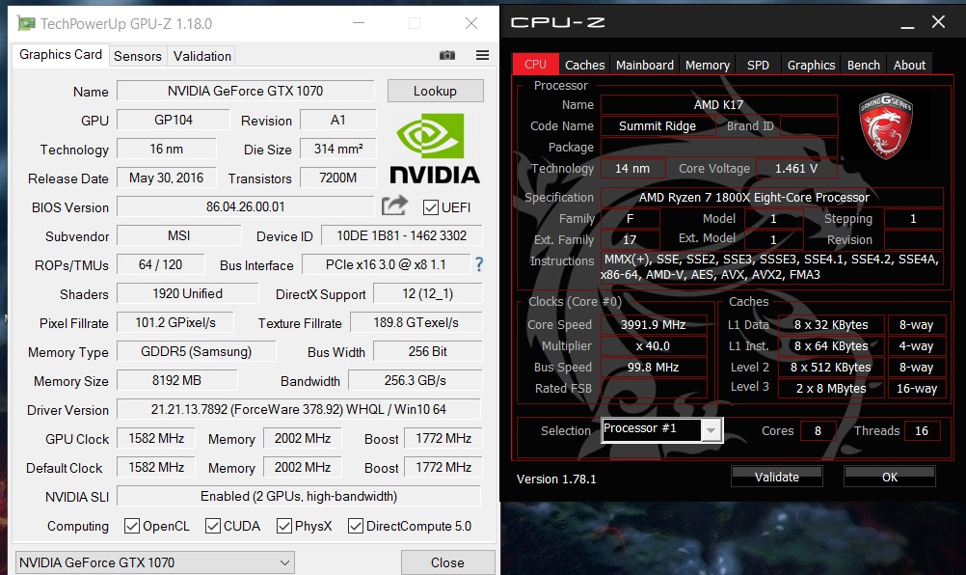Click the GPU-Z title bar app icon
Image resolution: width=966 pixels, height=575 pixels.
pyautogui.click(x=26, y=24)
